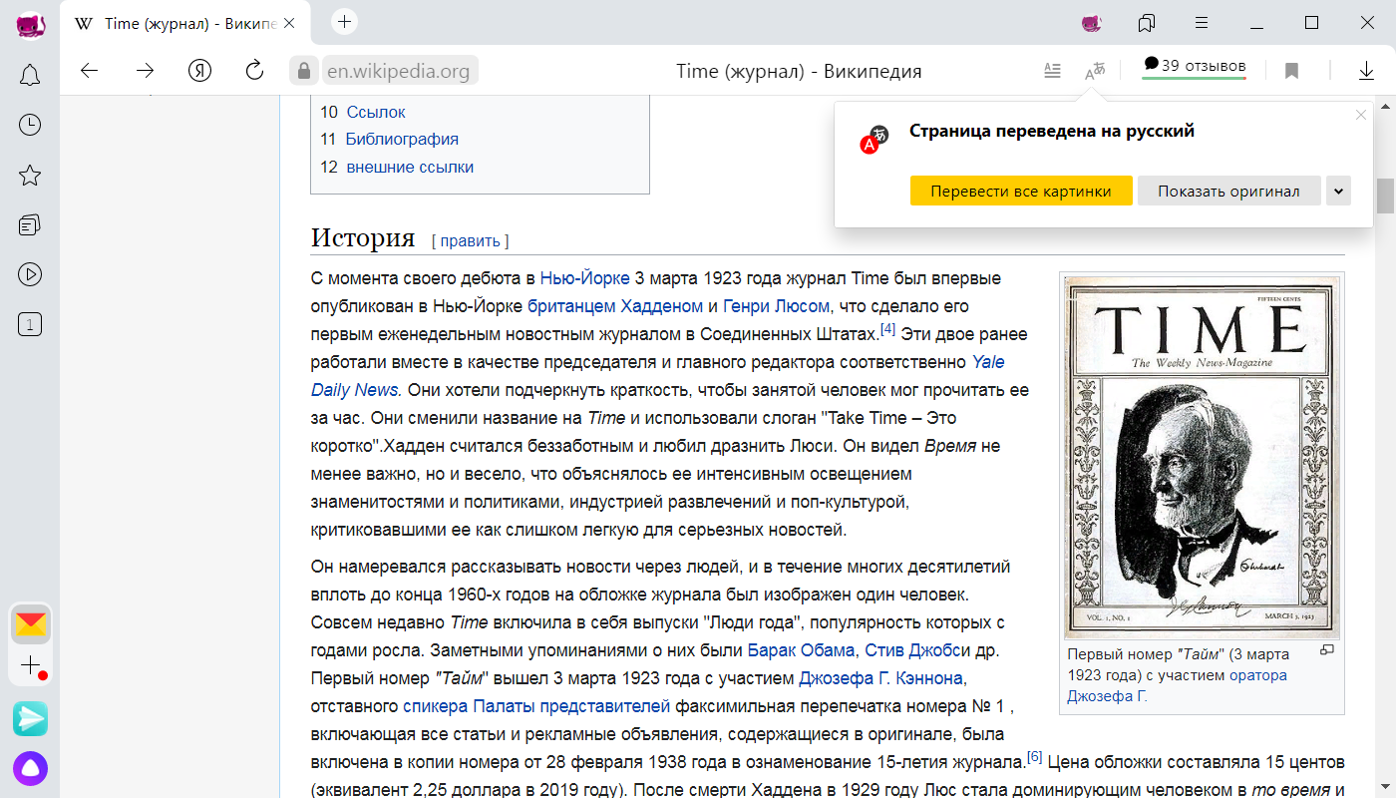This screenshot has height=798, width=1396.
Task: Open the "Барак Обама" link
Action: (x=801, y=650)
